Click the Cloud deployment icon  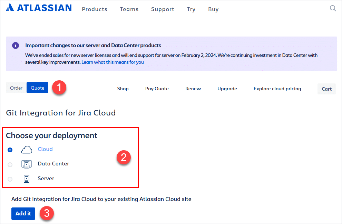27,150
